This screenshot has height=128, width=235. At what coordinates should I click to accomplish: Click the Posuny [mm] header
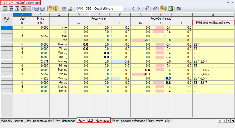pos(99,19)
